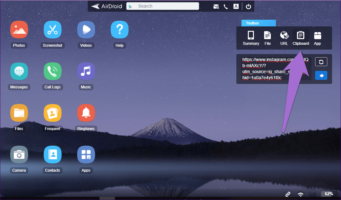Open the Contacts app
The image size is (341, 200).
pyautogui.click(x=52, y=155)
